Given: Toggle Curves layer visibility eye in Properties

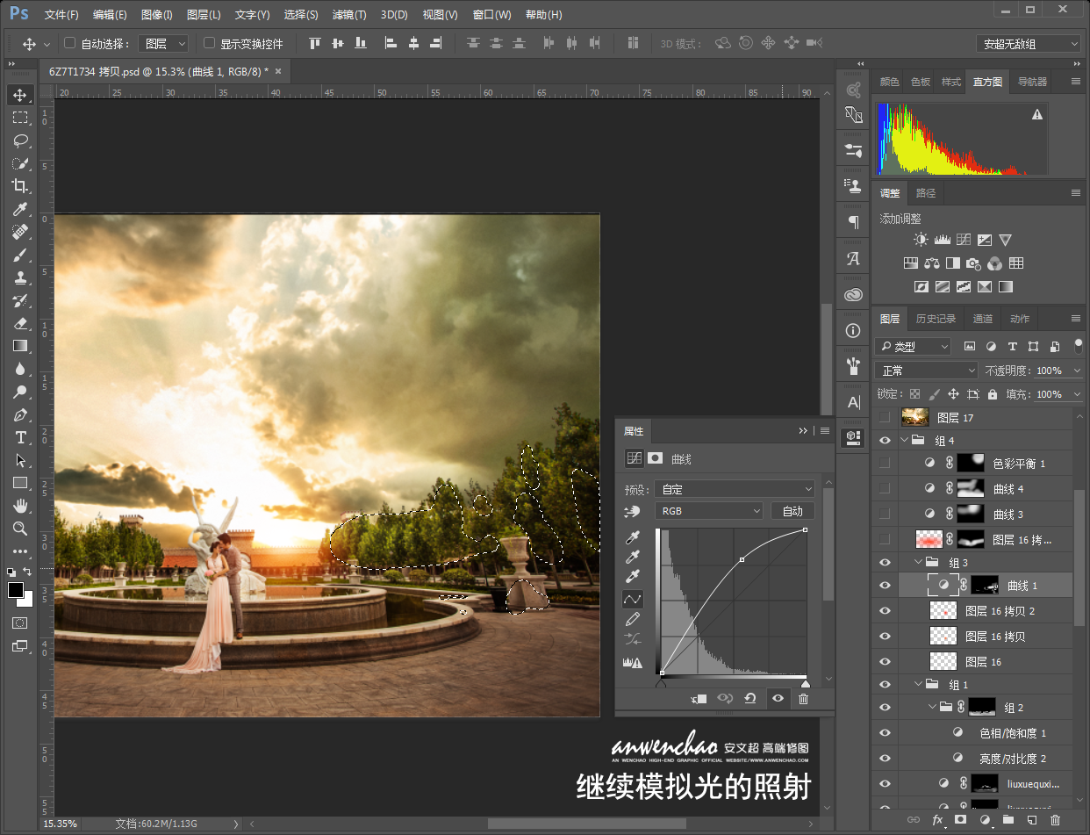Looking at the screenshot, I should pos(778,699).
